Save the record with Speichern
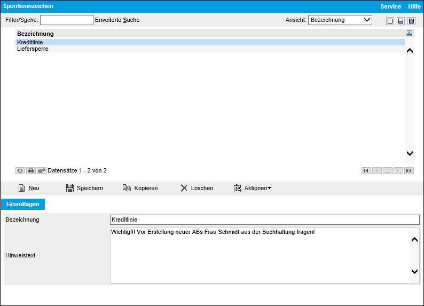The width and height of the screenshot is (424, 306). pyautogui.click(x=84, y=188)
